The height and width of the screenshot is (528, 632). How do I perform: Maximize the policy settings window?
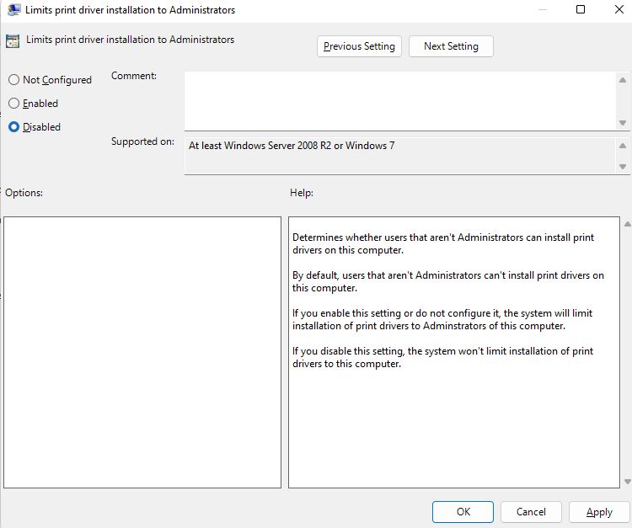pyautogui.click(x=581, y=9)
